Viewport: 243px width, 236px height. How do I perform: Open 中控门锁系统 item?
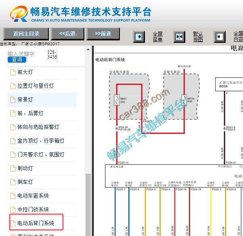point(33,209)
